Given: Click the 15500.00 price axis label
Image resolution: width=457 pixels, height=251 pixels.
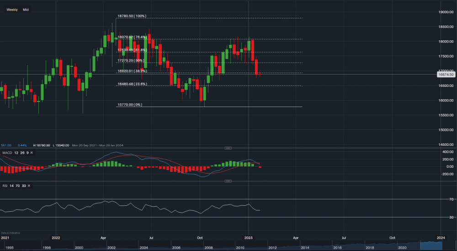Looking at the screenshot, I should (x=446, y=115).
